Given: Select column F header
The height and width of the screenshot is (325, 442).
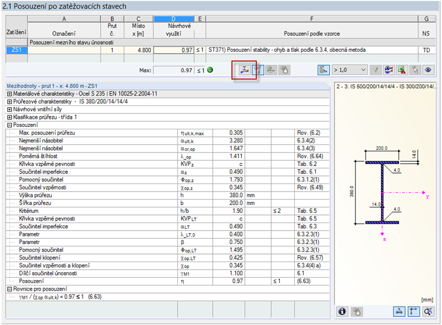Looking at the screenshot, I should [x=312, y=19].
